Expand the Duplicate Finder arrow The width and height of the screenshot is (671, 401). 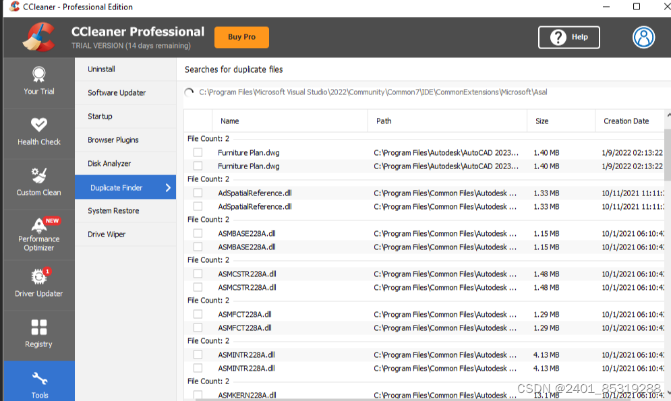pyautogui.click(x=169, y=187)
